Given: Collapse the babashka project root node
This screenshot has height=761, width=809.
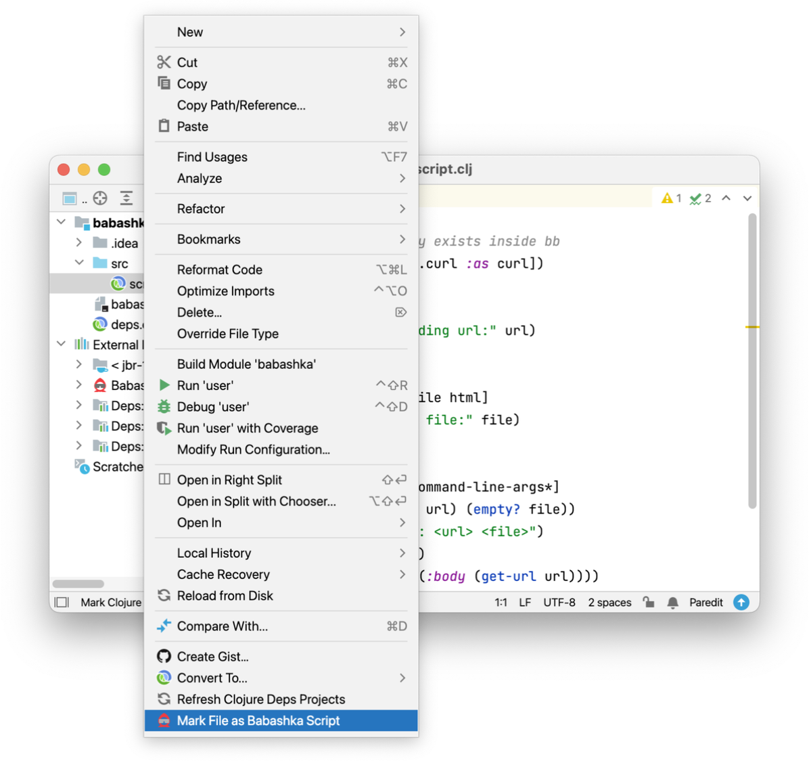Looking at the screenshot, I should coord(62,222).
